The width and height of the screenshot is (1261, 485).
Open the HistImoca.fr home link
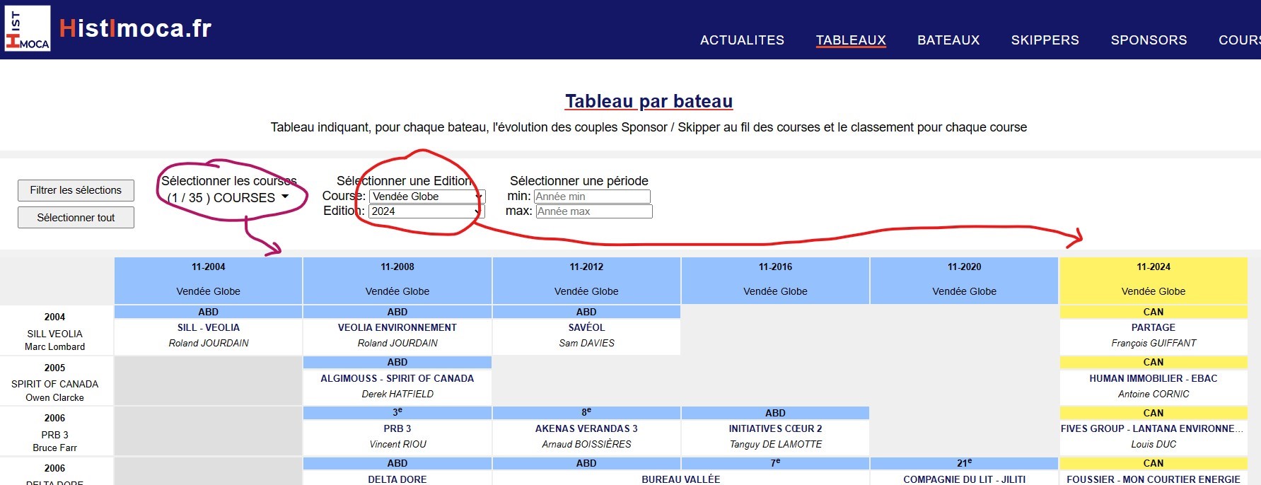tap(135, 28)
